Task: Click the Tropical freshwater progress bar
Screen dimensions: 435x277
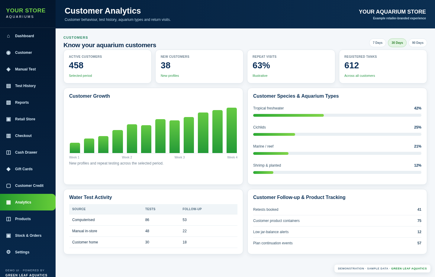Action: click(337, 116)
